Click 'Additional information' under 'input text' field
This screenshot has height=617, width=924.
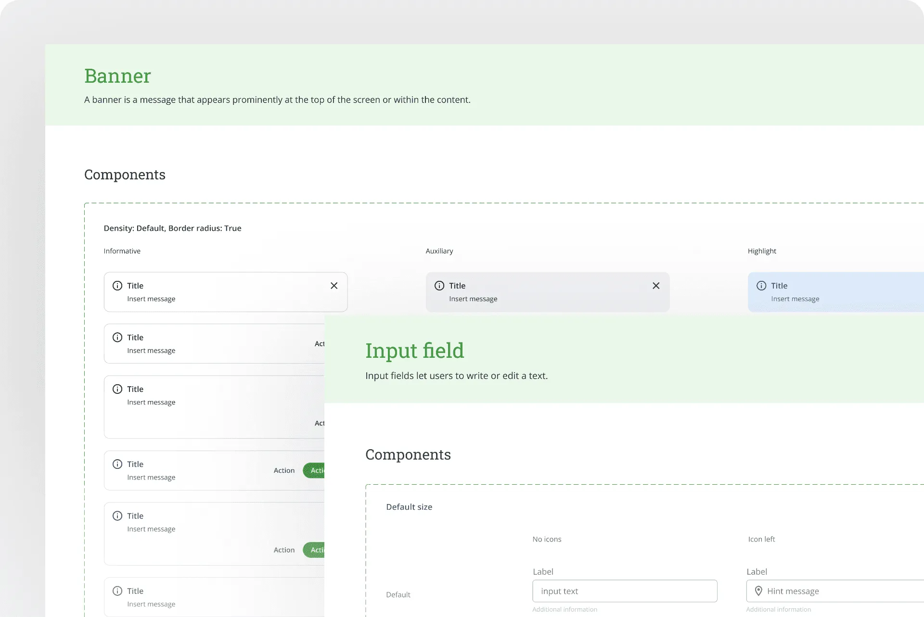tap(565, 609)
